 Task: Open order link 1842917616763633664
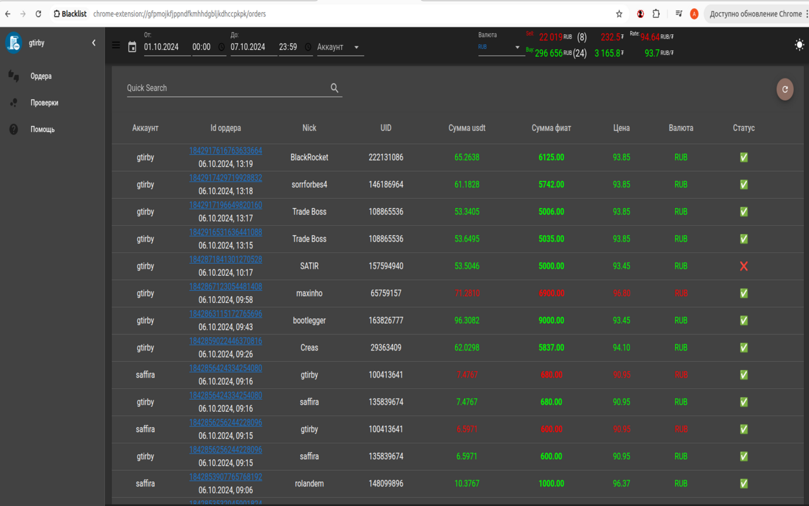(x=226, y=151)
